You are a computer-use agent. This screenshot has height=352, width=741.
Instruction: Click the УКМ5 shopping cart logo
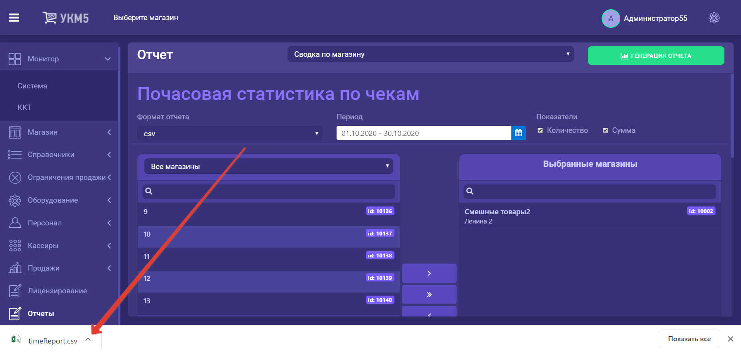(x=66, y=18)
